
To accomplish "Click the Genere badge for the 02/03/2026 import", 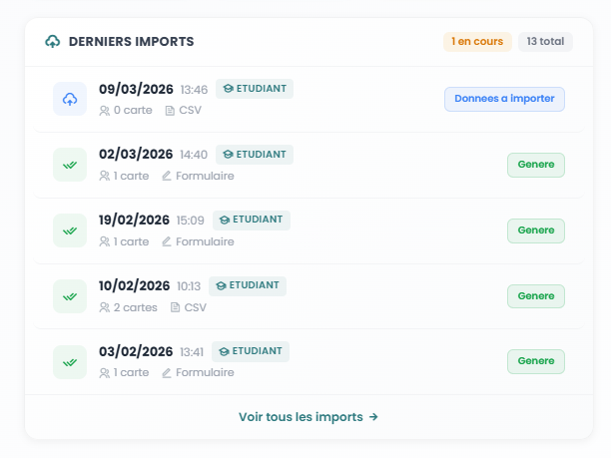I will coord(536,165).
